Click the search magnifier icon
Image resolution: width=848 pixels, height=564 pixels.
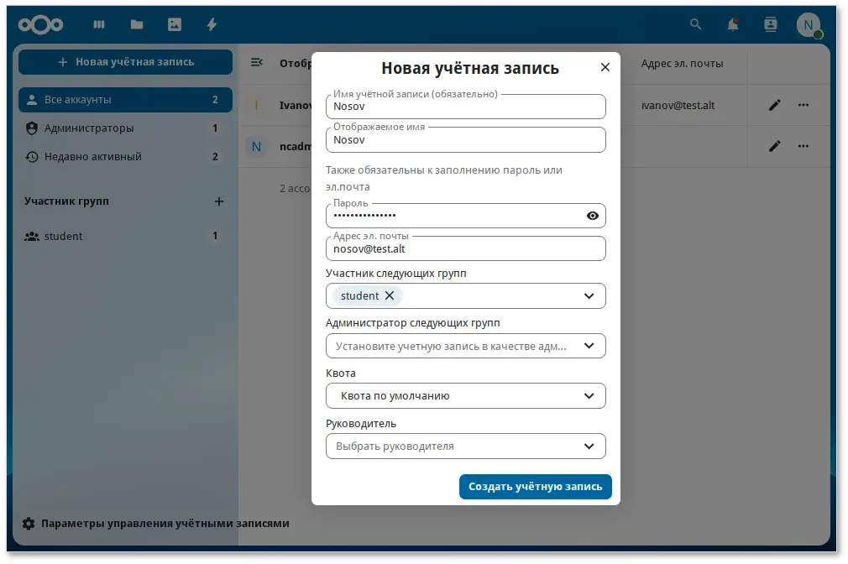(x=695, y=24)
